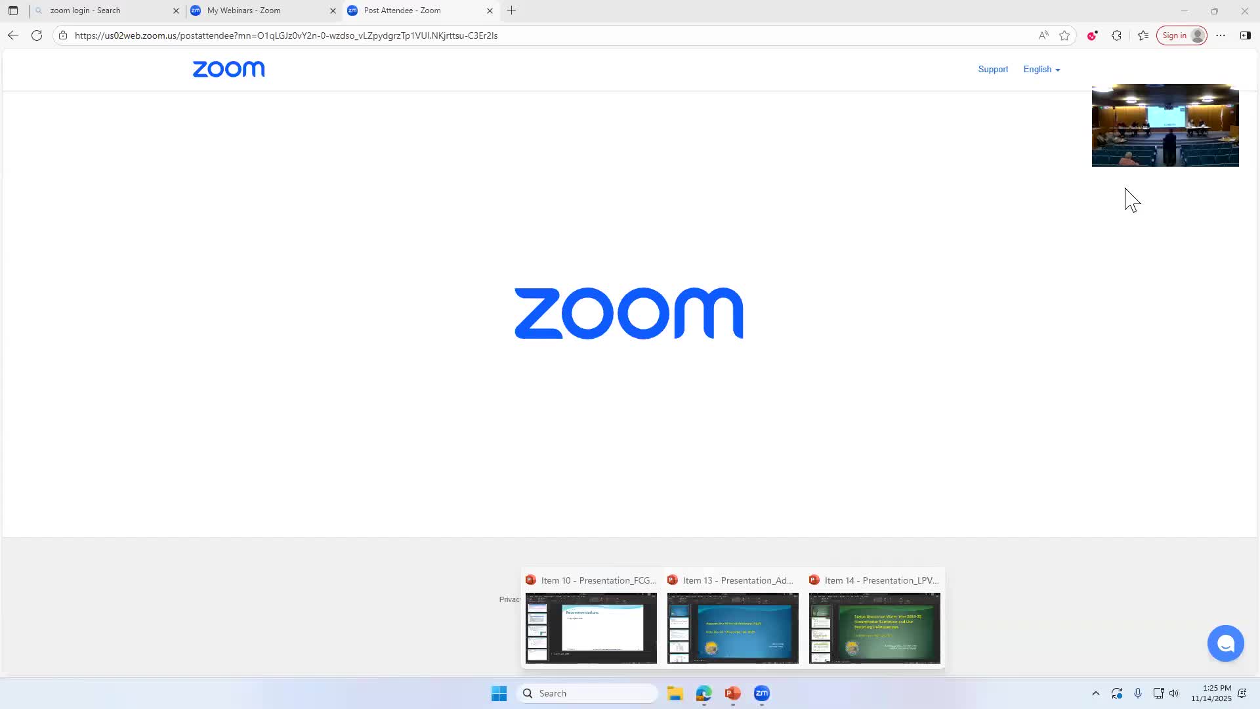Toggle the browser sidebar pane icon
Image resolution: width=1260 pixels, height=709 pixels.
click(x=1245, y=35)
